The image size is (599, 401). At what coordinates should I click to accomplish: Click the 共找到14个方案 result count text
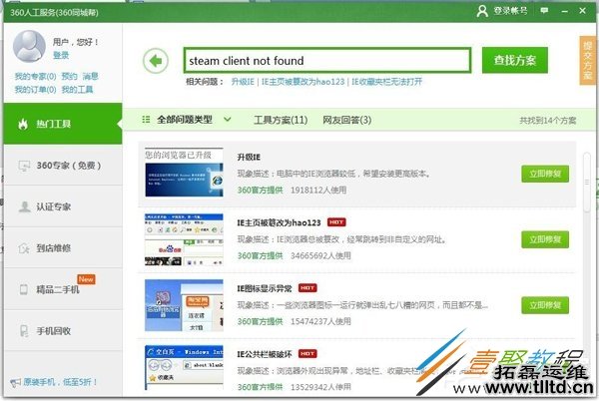[x=548, y=121]
